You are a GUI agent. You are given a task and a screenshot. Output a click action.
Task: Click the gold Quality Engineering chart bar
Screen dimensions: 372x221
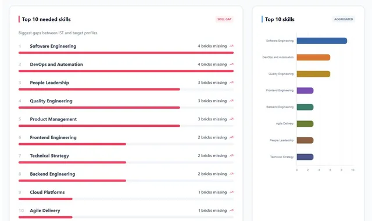click(313, 74)
